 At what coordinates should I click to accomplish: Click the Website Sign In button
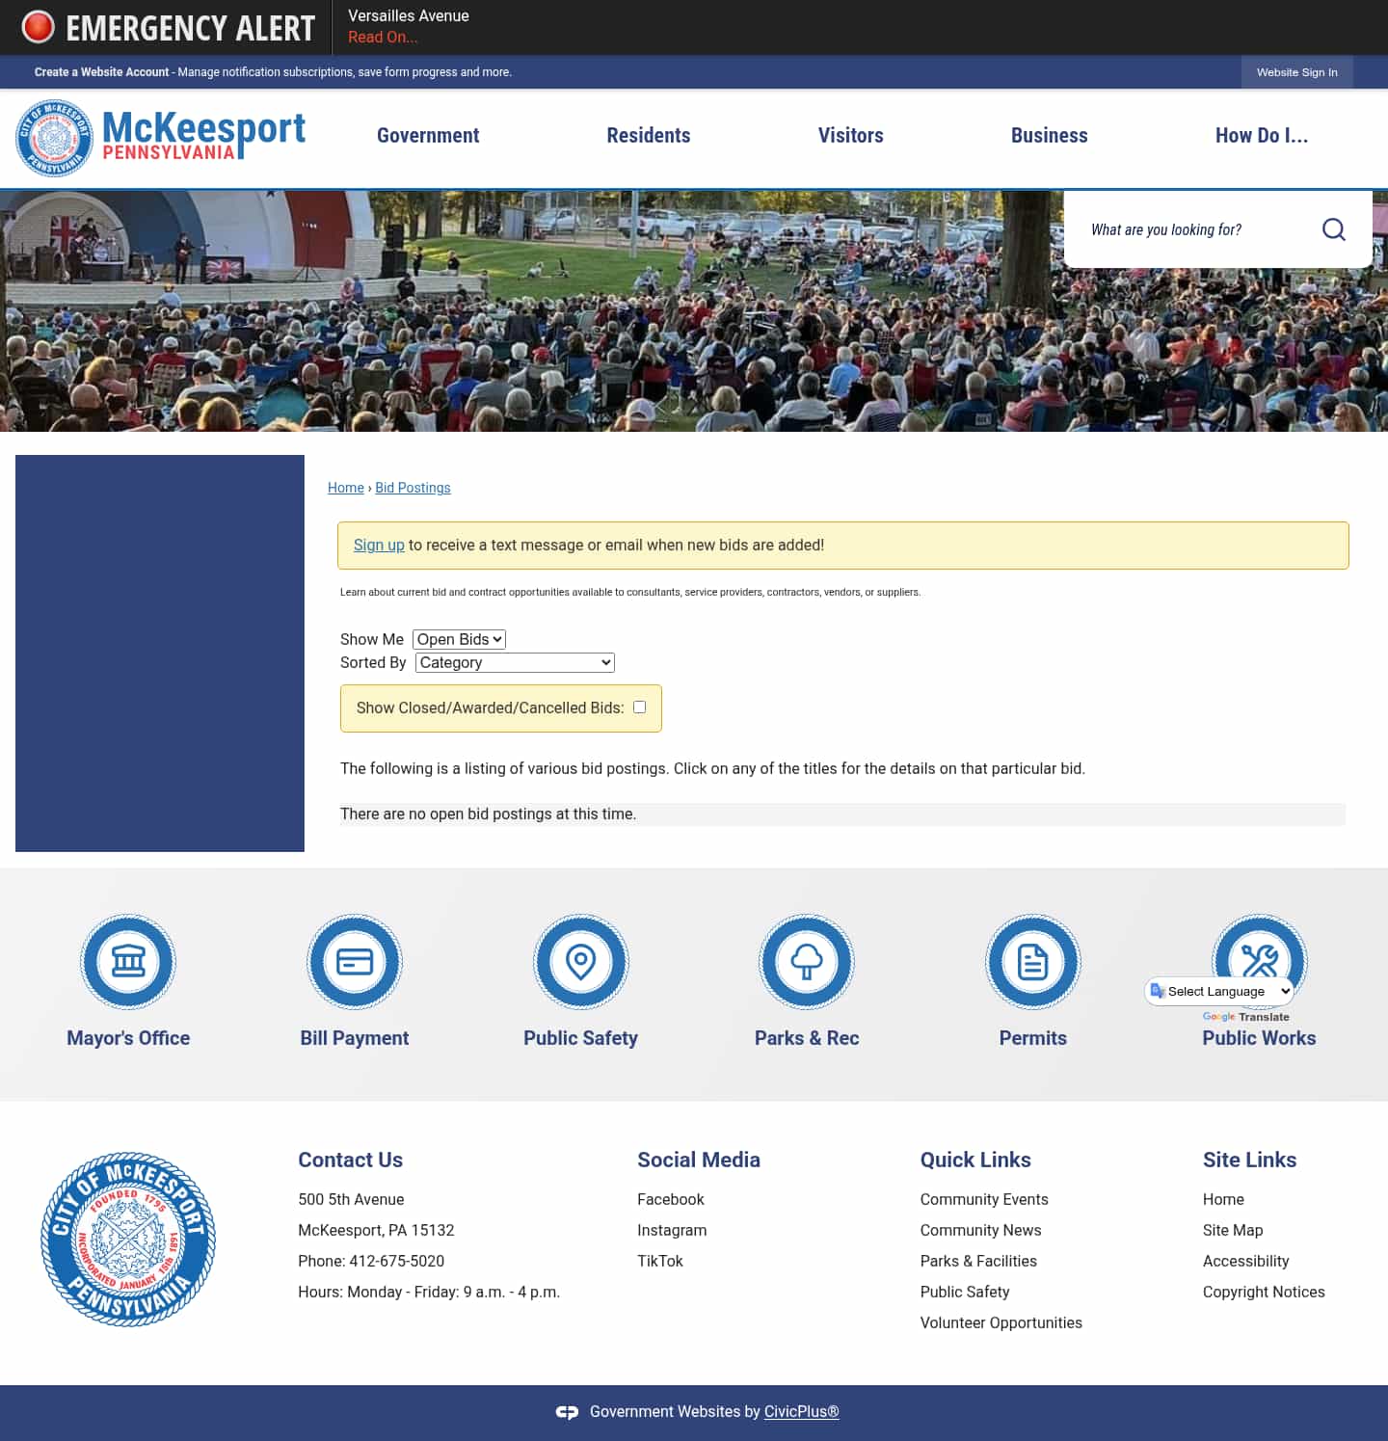point(1296,72)
